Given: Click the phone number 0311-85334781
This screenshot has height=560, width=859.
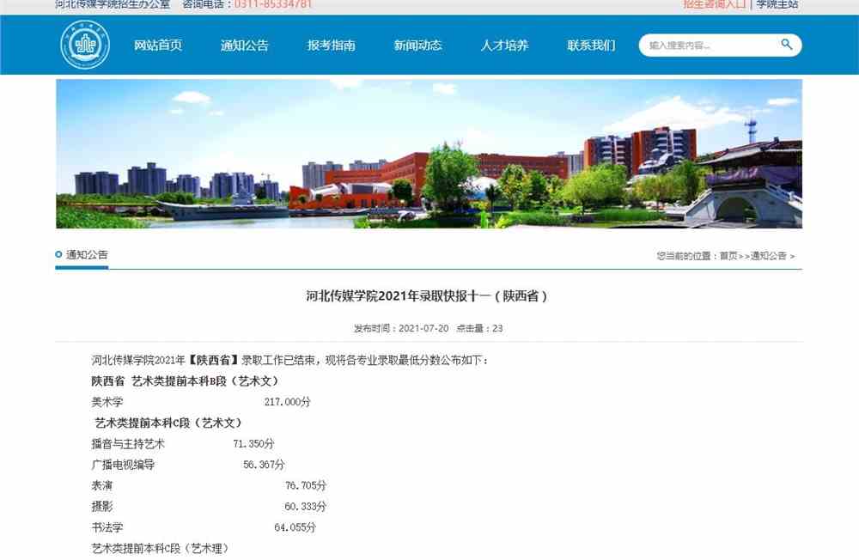Looking at the screenshot, I should [x=273, y=4].
